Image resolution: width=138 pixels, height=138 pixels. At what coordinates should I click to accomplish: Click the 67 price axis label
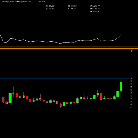131,81
